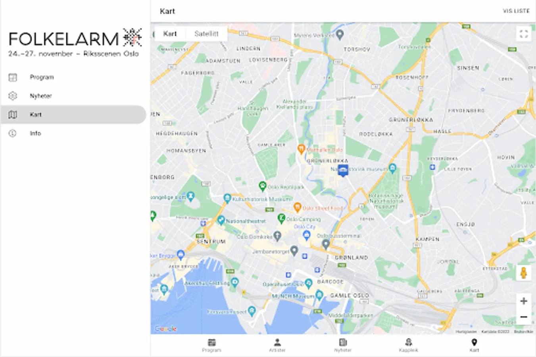Select the Kart map type button
Viewport: 536px width, 357px height.
pyautogui.click(x=170, y=34)
